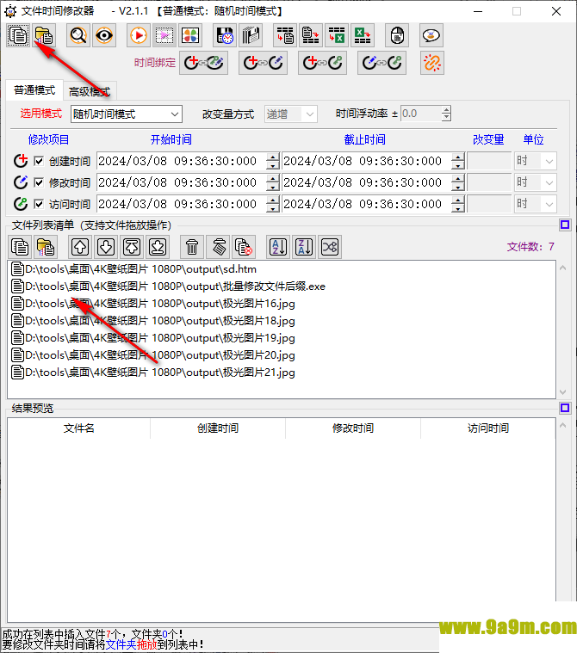Click the stacked floppy disks icon
The image size is (577, 653).
pyautogui.click(x=251, y=35)
